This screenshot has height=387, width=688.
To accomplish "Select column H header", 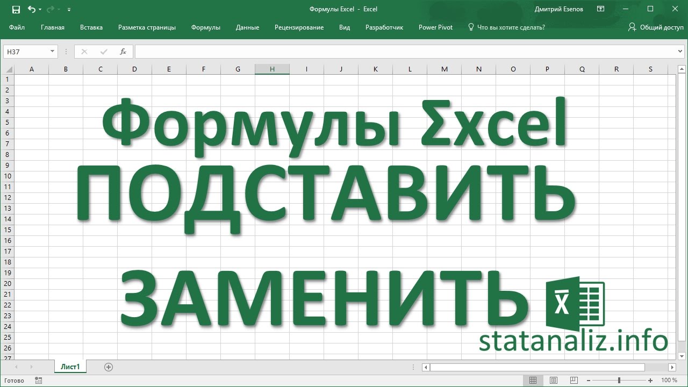I will coord(273,69).
